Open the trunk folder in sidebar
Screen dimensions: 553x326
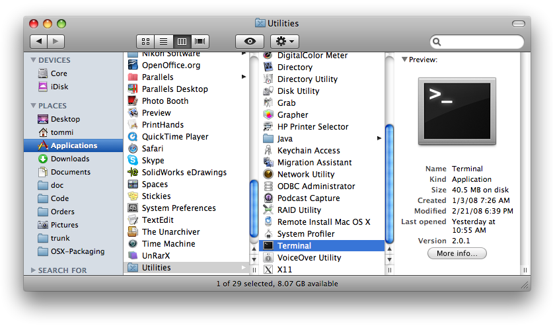(73, 238)
